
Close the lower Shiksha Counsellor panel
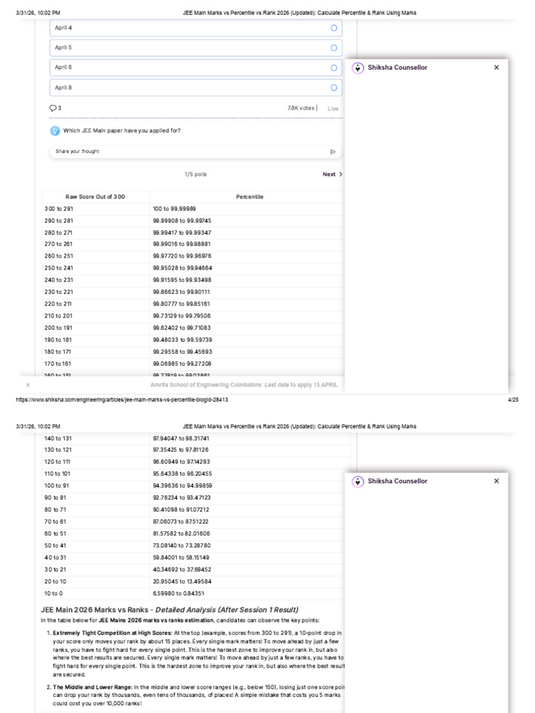(496, 480)
